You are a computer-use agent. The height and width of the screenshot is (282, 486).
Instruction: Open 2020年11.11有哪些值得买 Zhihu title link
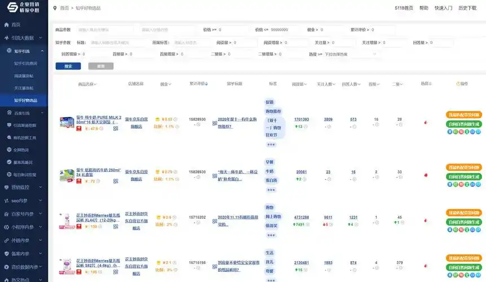coord(238,221)
